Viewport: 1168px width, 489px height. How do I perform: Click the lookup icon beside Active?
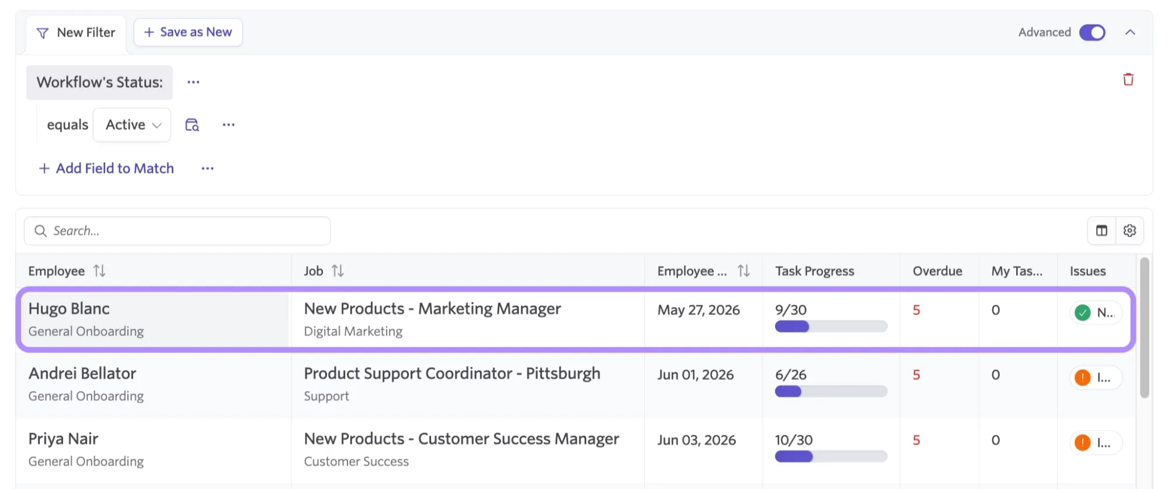(x=192, y=125)
